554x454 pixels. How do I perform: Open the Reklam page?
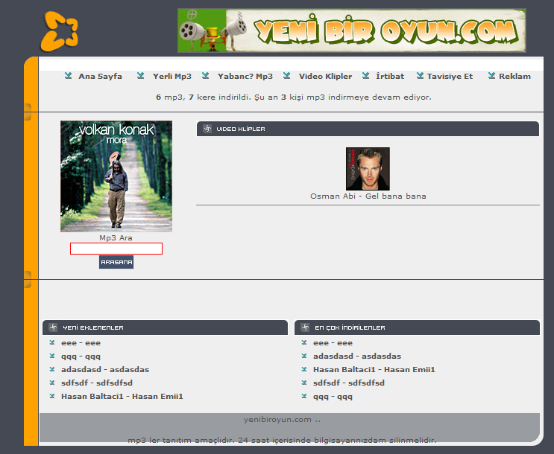tap(514, 76)
